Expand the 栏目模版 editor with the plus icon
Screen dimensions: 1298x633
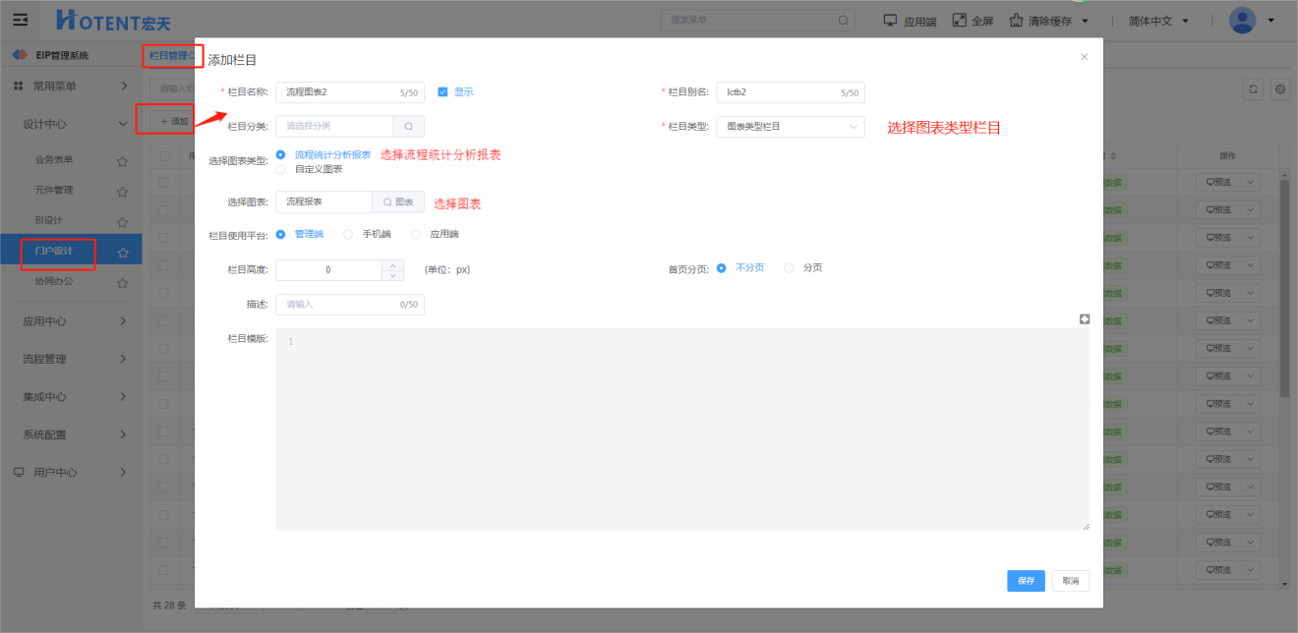click(x=1085, y=318)
